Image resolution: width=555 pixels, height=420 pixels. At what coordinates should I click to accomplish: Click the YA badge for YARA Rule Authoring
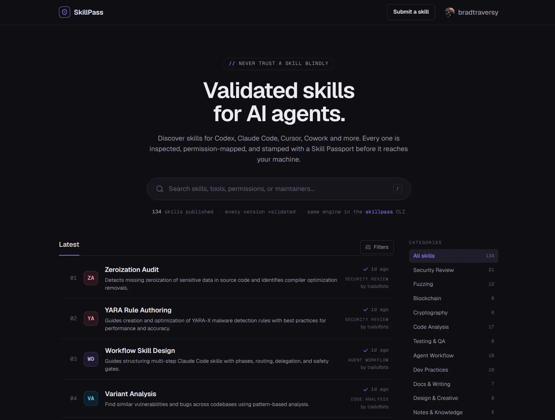point(91,319)
